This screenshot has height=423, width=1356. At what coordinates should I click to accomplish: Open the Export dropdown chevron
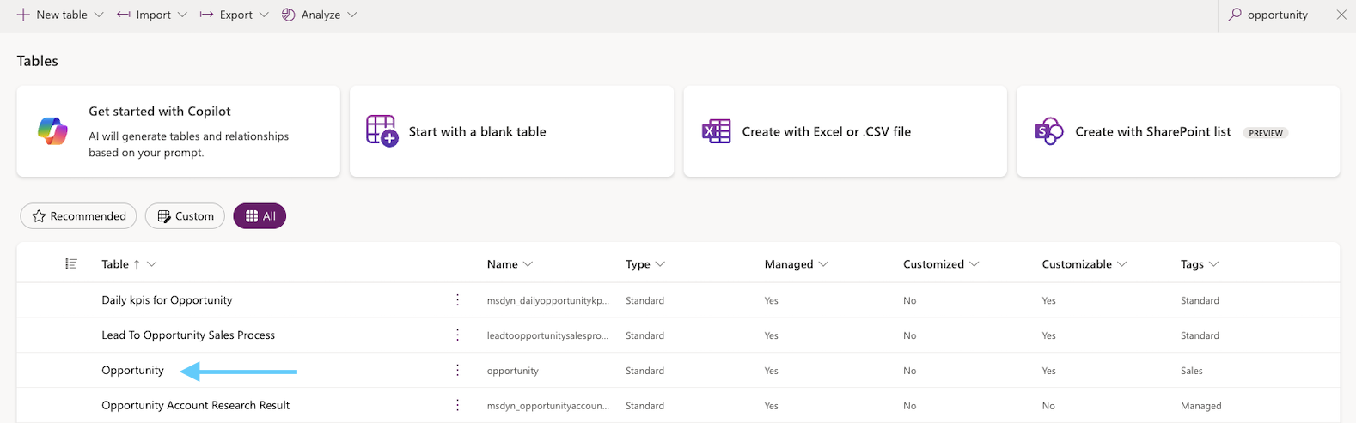click(x=264, y=15)
